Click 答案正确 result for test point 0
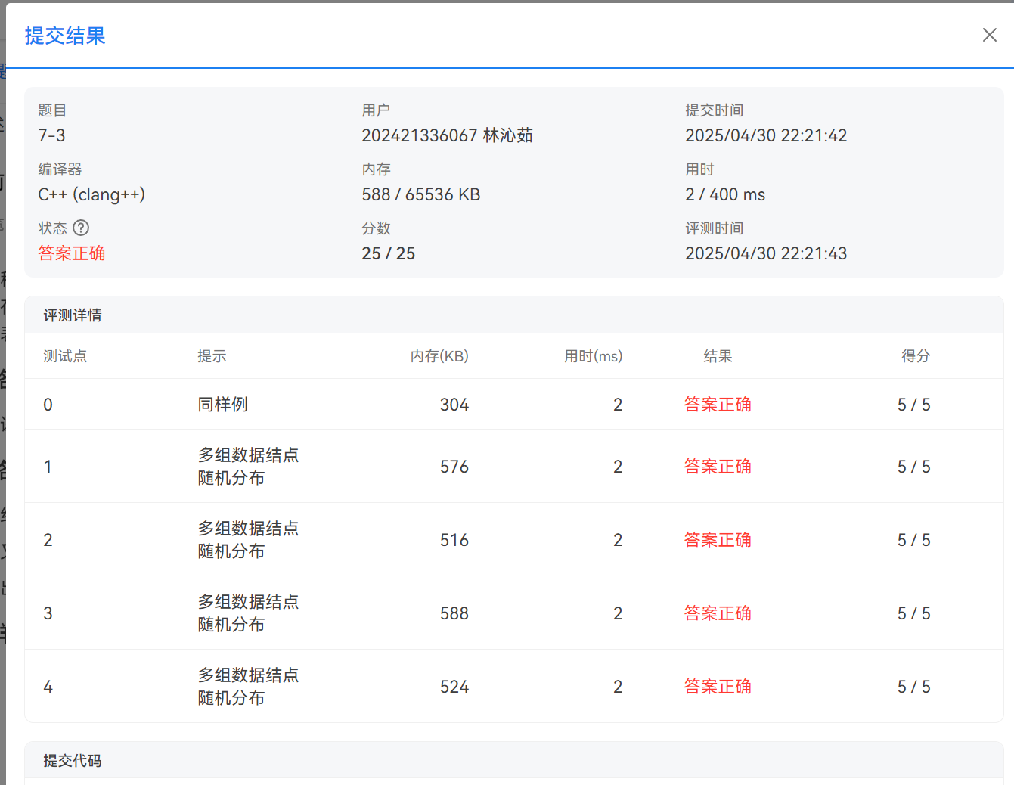The image size is (1014, 785). click(718, 405)
